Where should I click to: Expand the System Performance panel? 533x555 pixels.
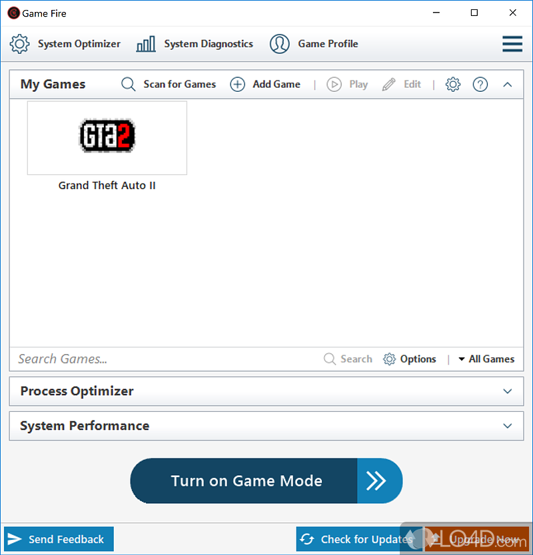point(508,426)
